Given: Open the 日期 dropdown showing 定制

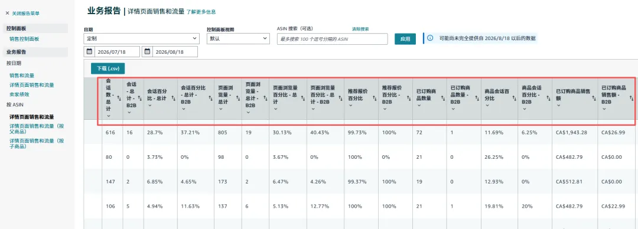Looking at the screenshot, I should coord(142,38).
